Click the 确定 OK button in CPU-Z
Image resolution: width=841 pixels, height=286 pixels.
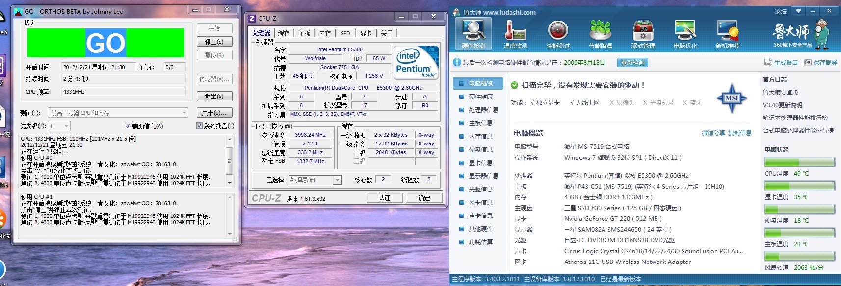point(424,198)
